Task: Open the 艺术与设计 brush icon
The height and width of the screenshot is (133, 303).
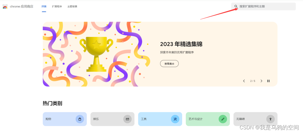Action: click(x=223, y=119)
